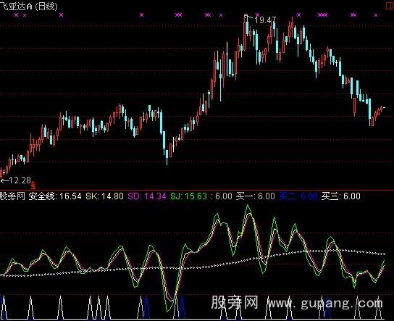Image resolution: width=394 pixels, height=321 pixels.
Task: Click the 买一: 6.00 signal label
Action: [255, 196]
